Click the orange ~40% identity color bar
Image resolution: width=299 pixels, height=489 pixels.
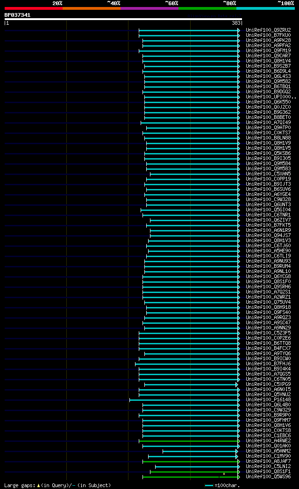click(92, 8)
